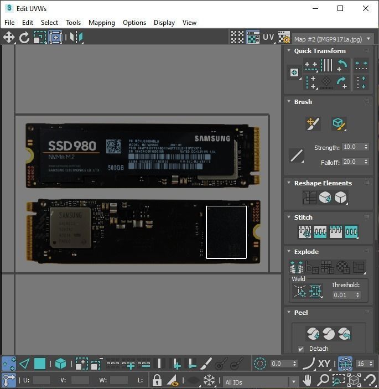The image size is (379, 389).
Task: Click Rotate +90 around pivot icon
Action: pyautogui.click(x=342, y=82)
